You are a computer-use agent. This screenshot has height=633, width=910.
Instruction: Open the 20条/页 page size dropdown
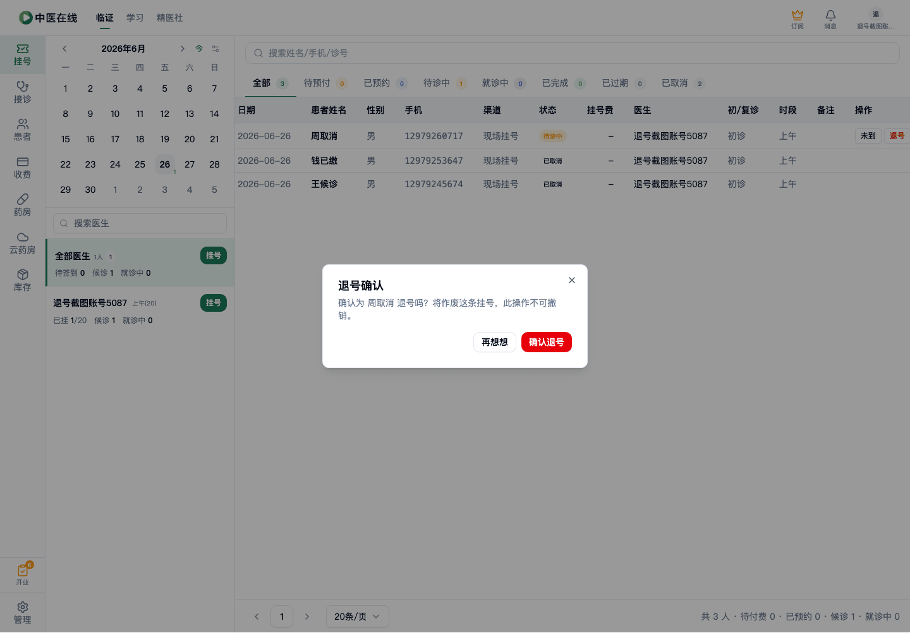[x=358, y=617]
